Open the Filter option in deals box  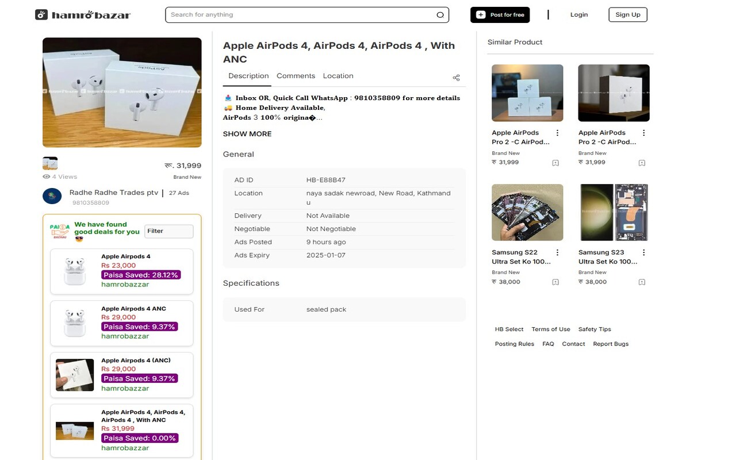[x=168, y=231]
